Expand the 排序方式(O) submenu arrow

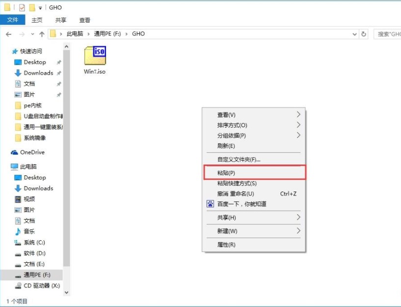click(x=298, y=125)
